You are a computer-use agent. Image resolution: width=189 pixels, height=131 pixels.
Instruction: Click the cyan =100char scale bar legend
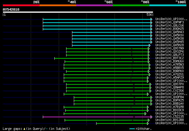(132, 129)
